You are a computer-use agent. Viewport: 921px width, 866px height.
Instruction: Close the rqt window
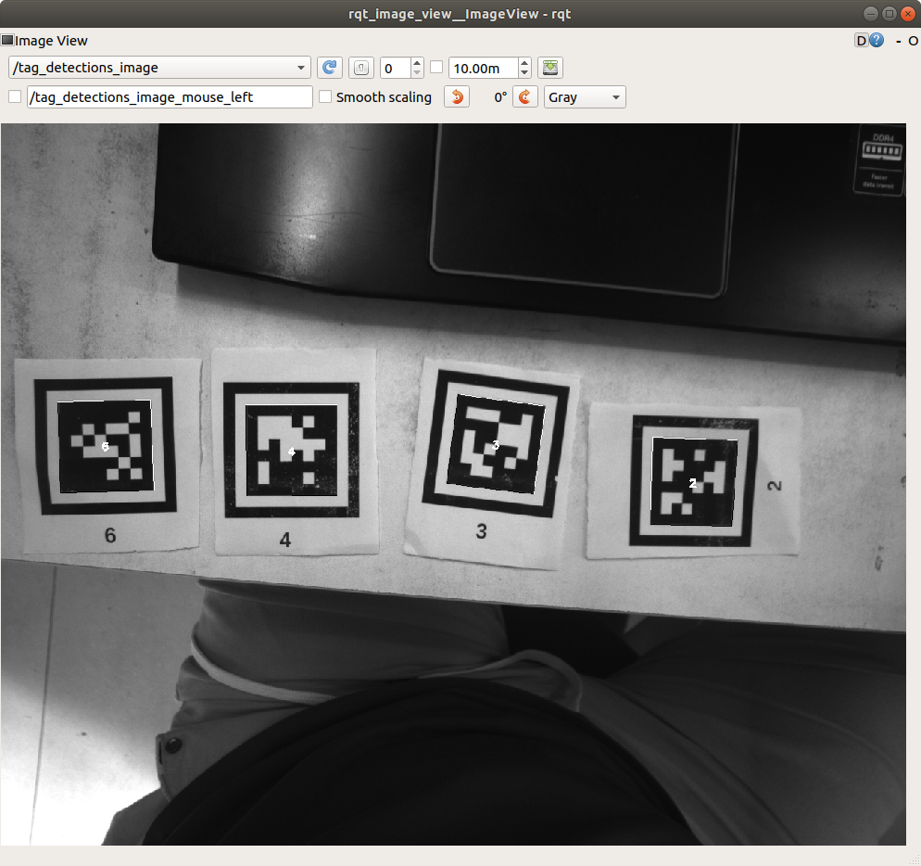click(907, 14)
